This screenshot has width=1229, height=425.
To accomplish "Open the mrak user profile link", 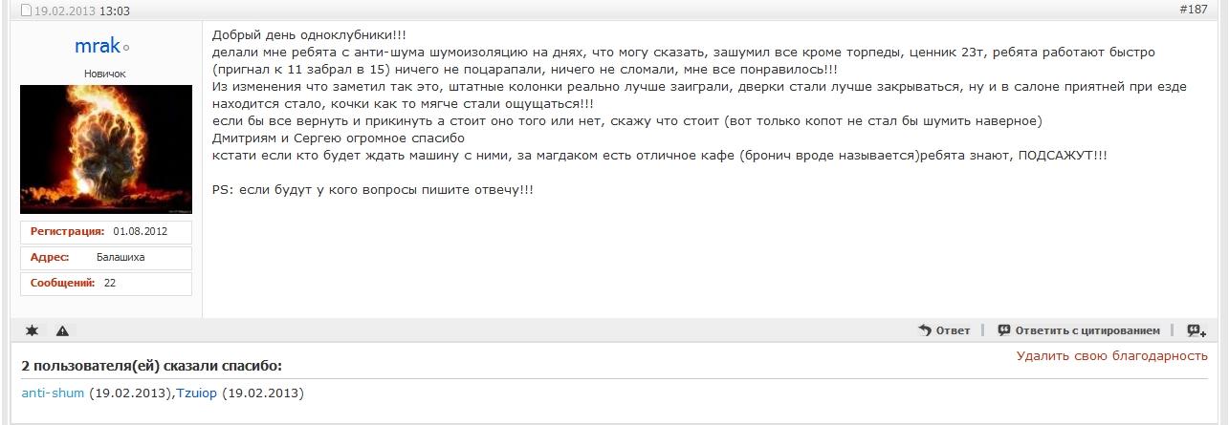I will (97, 46).
